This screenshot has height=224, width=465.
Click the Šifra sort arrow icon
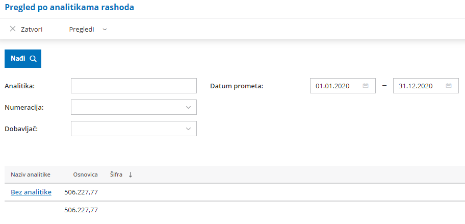click(130, 175)
